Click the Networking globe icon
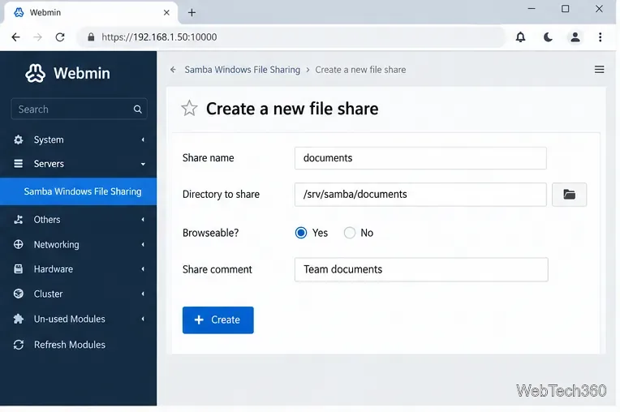The height and width of the screenshot is (412, 620). 18,244
